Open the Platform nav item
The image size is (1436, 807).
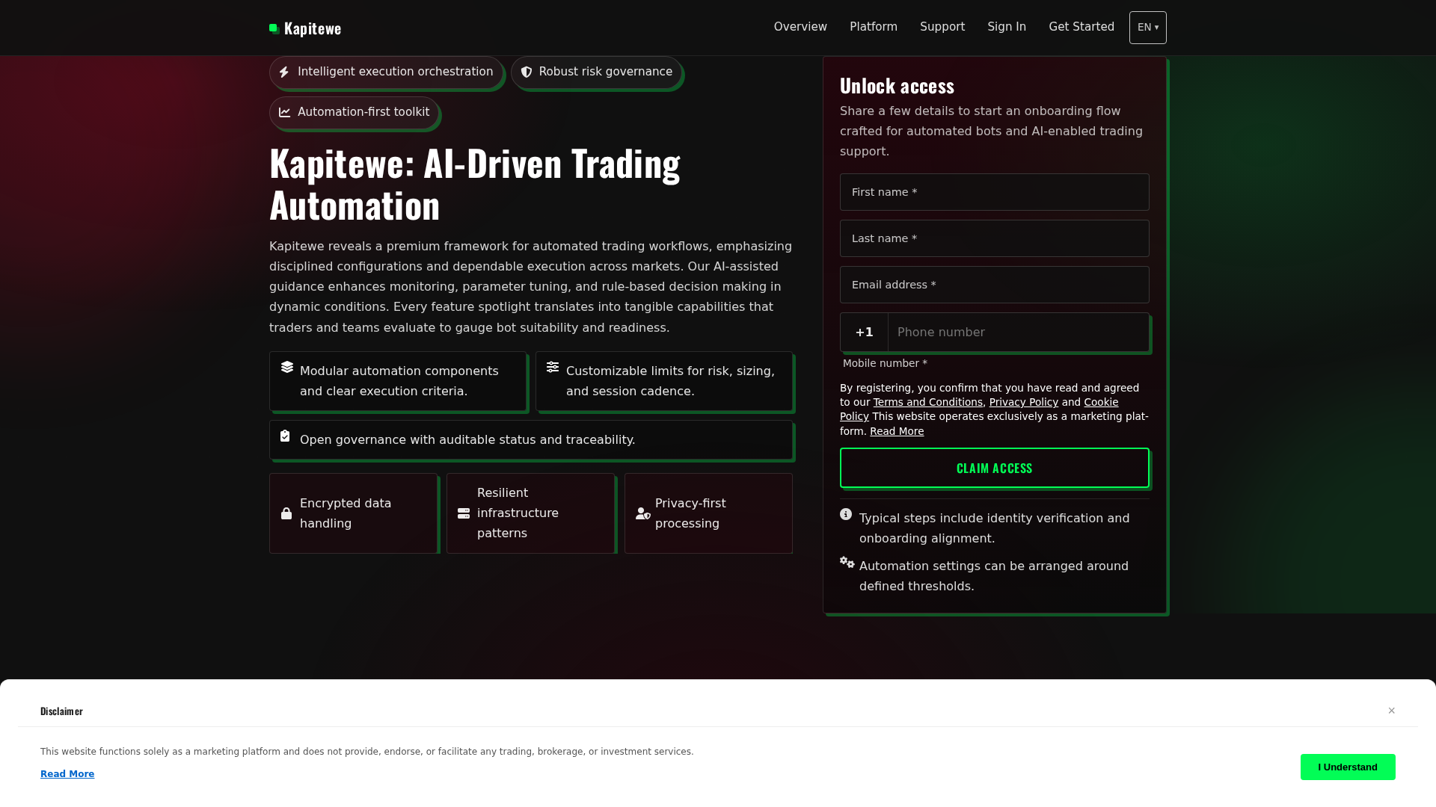pyautogui.click(x=874, y=27)
